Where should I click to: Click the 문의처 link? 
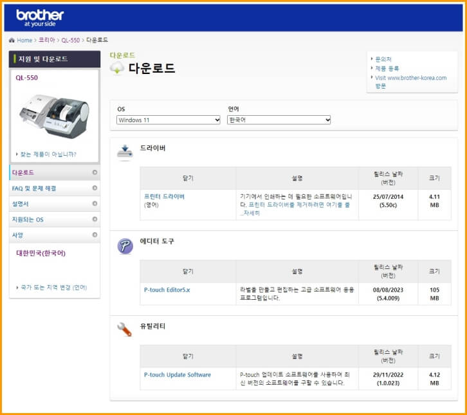click(383, 59)
